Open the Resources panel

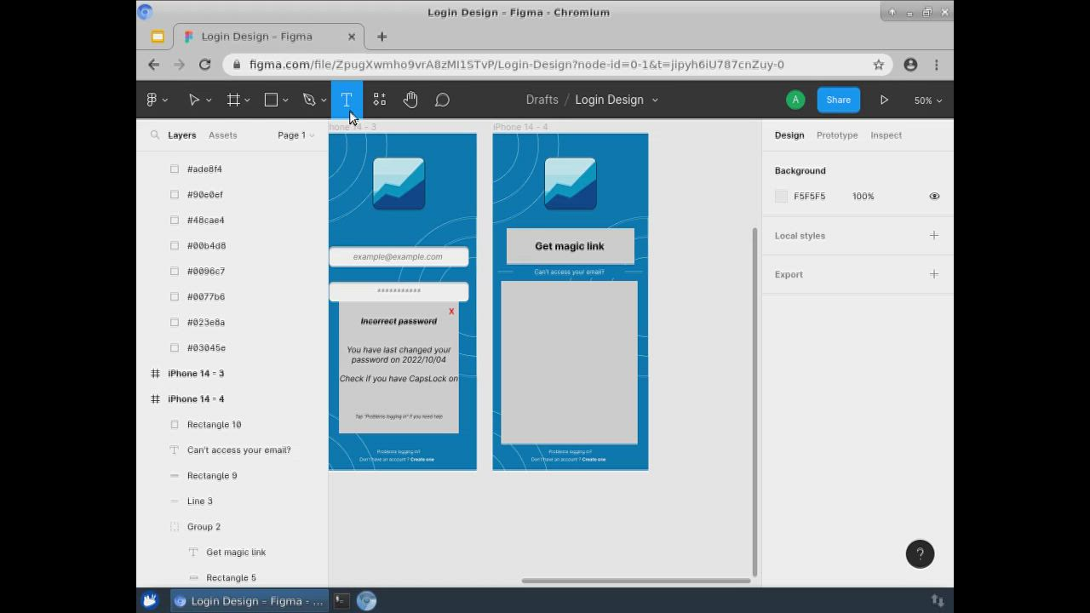click(379, 100)
